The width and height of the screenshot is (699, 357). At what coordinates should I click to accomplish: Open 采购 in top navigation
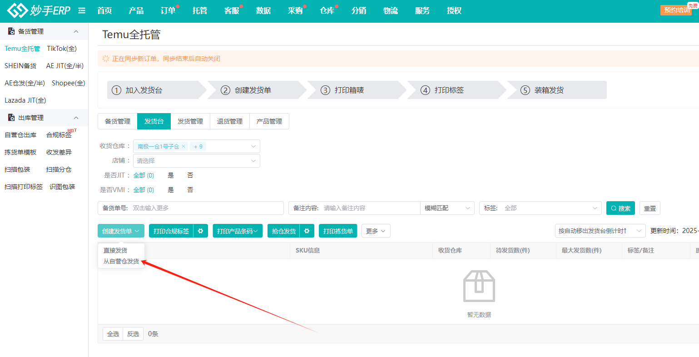tap(295, 10)
